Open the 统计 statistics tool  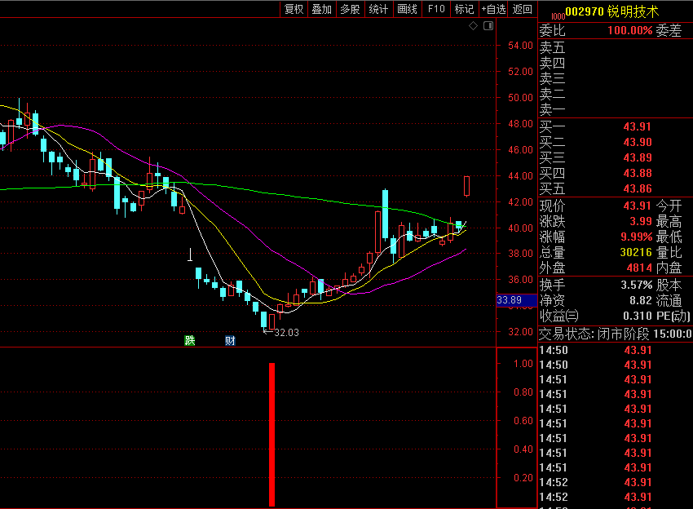(x=378, y=9)
